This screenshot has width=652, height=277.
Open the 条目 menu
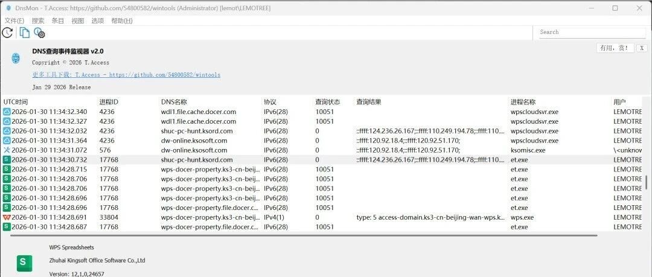(x=58, y=21)
